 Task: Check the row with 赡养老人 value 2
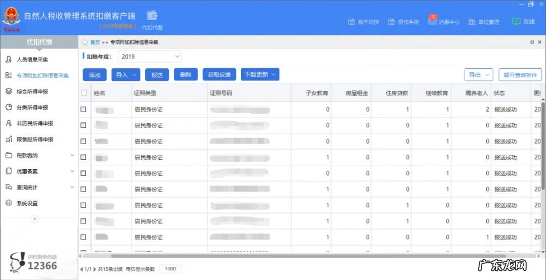coord(83,109)
